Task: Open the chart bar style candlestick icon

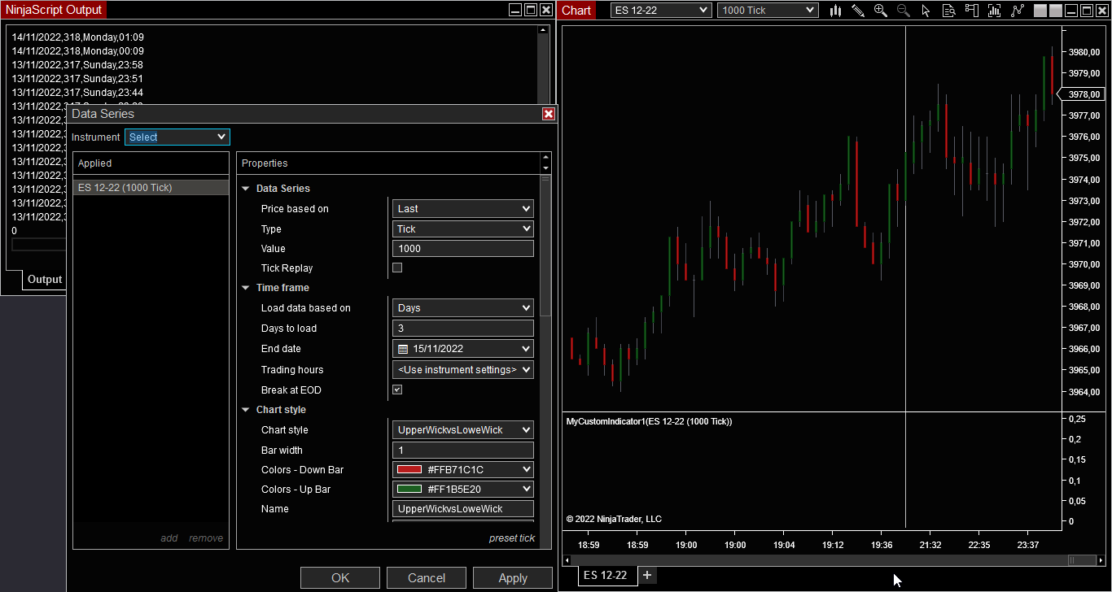Action: (x=835, y=11)
